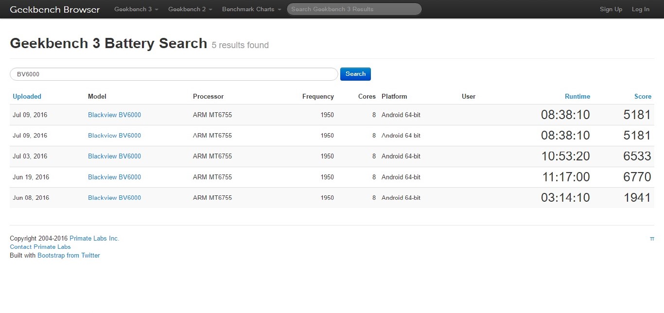Click the runtime value 11:17:00

coord(566,177)
